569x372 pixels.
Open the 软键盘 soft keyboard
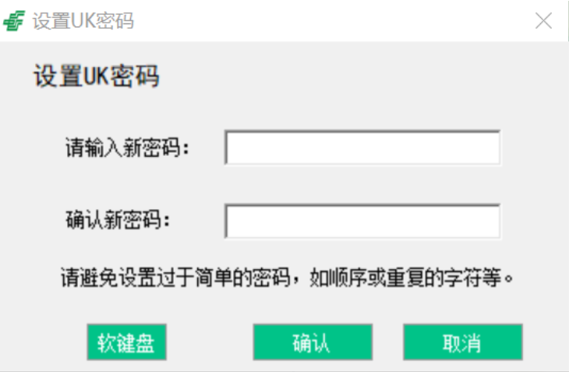point(126,342)
